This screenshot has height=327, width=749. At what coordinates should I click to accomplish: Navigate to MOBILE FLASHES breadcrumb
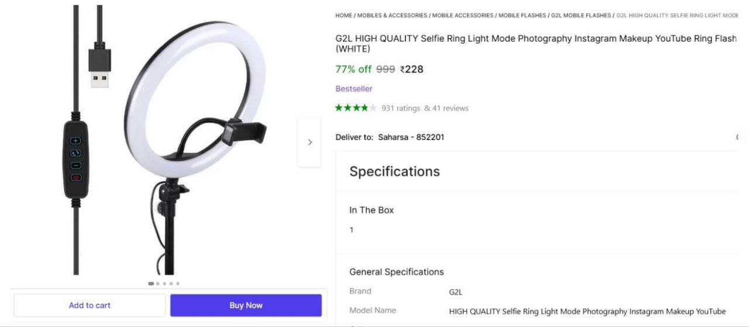pos(522,15)
